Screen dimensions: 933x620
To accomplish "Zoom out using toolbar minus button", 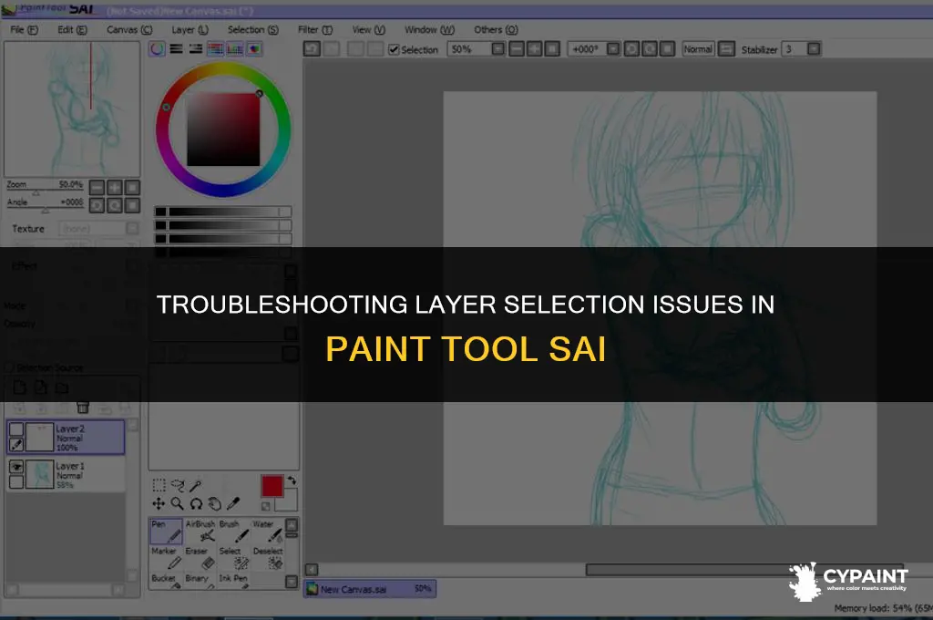I will (517, 49).
